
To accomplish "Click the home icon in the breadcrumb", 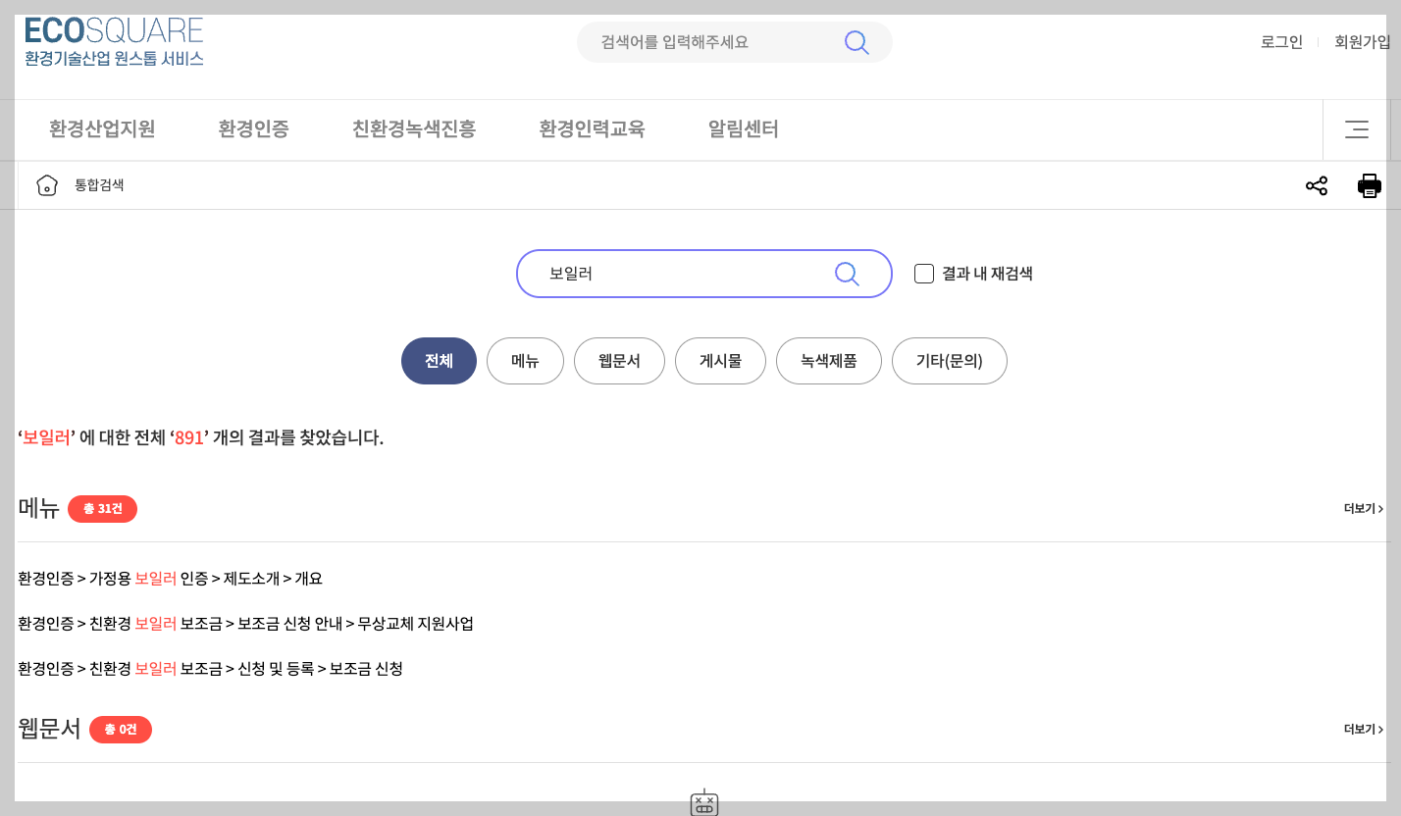I will [x=46, y=184].
